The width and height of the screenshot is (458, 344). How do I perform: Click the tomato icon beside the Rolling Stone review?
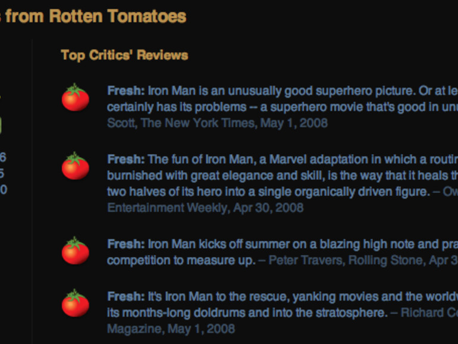pos(75,251)
